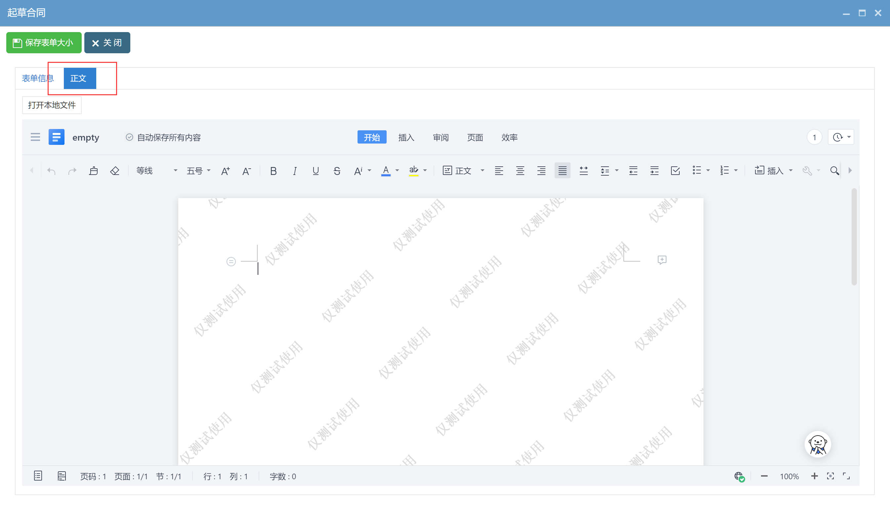Align text left
890x509 pixels.
point(499,171)
